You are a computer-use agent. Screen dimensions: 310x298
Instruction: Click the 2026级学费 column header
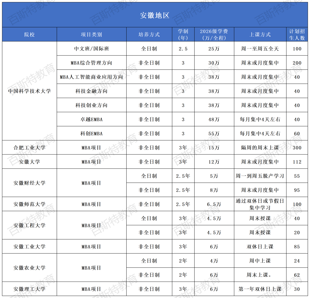tap(214, 34)
